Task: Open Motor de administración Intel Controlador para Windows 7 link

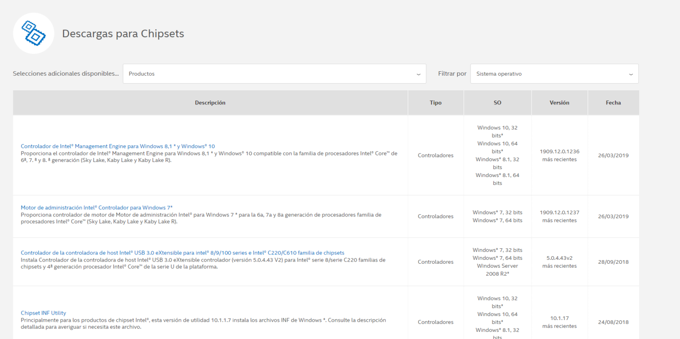Action: (x=97, y=208)
